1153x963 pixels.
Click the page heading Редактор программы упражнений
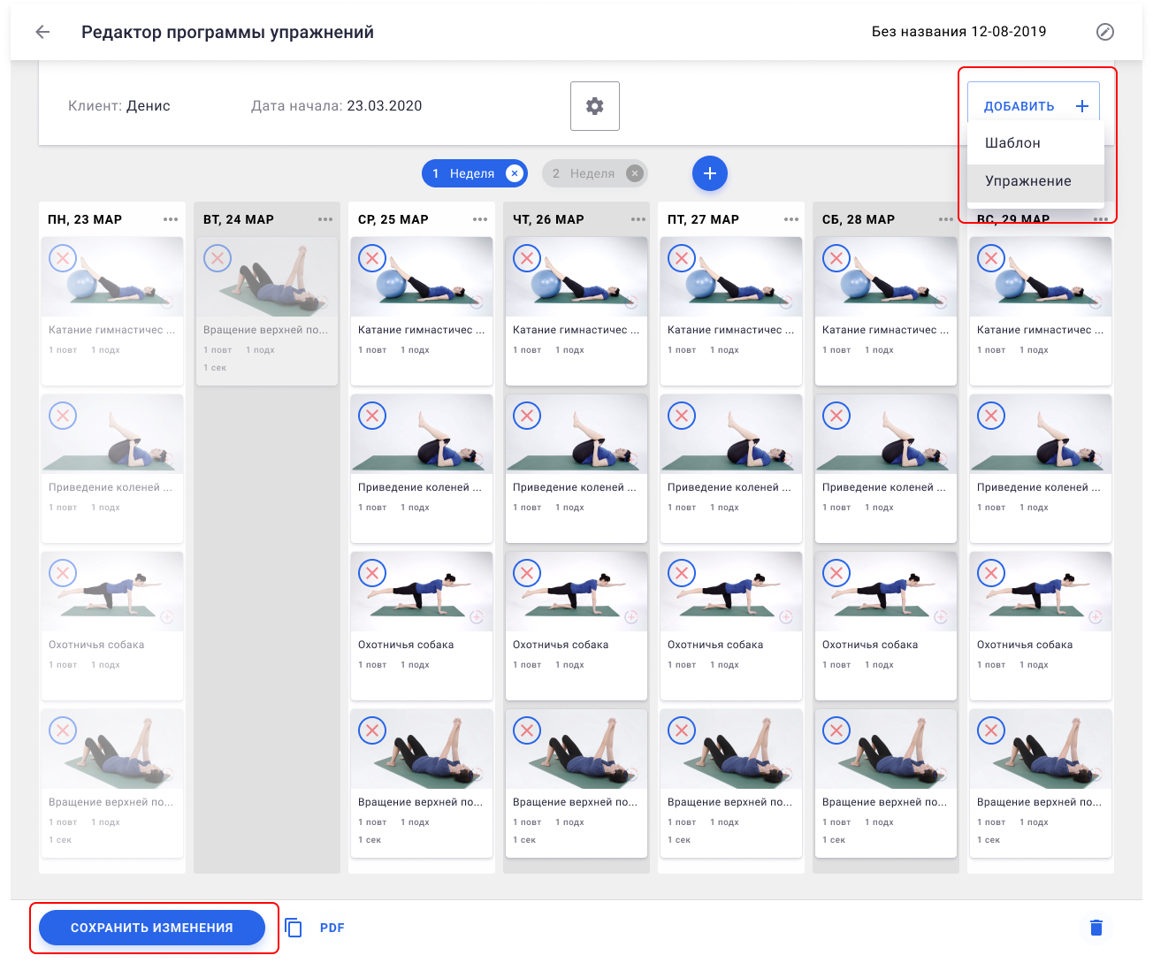click(227, 32)
